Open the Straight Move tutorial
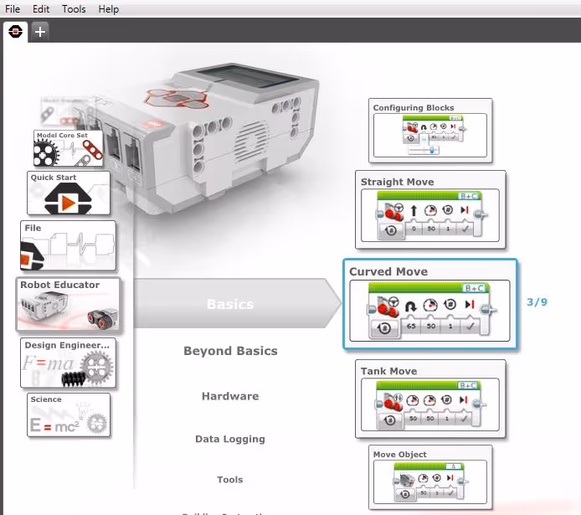 coord(430,209)
